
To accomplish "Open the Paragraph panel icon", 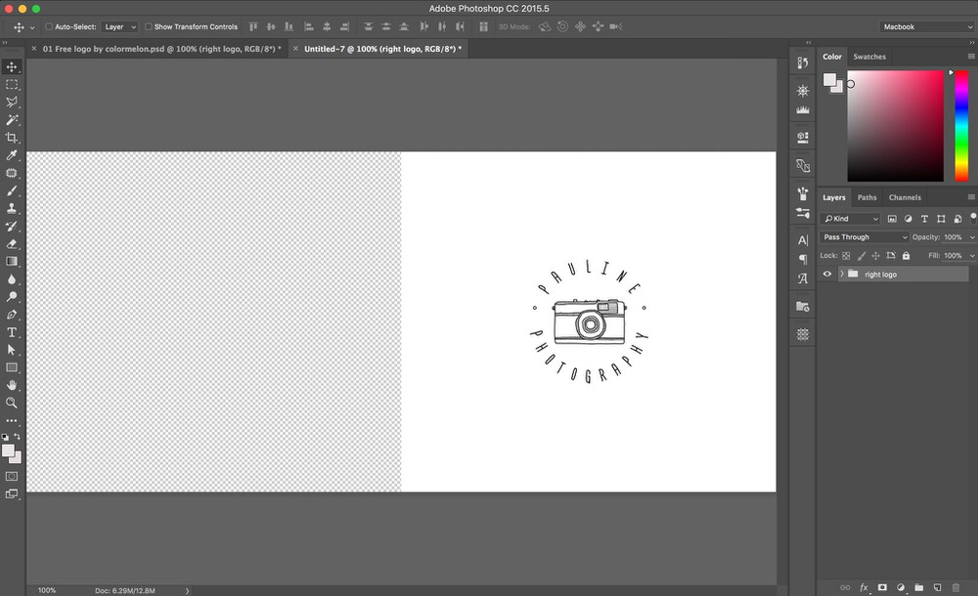I will (x=803, y=259).
